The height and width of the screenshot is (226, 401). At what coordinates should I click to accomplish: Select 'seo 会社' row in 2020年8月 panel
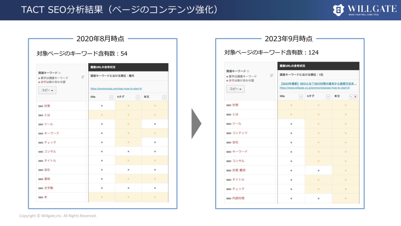[x=61, y=170]
